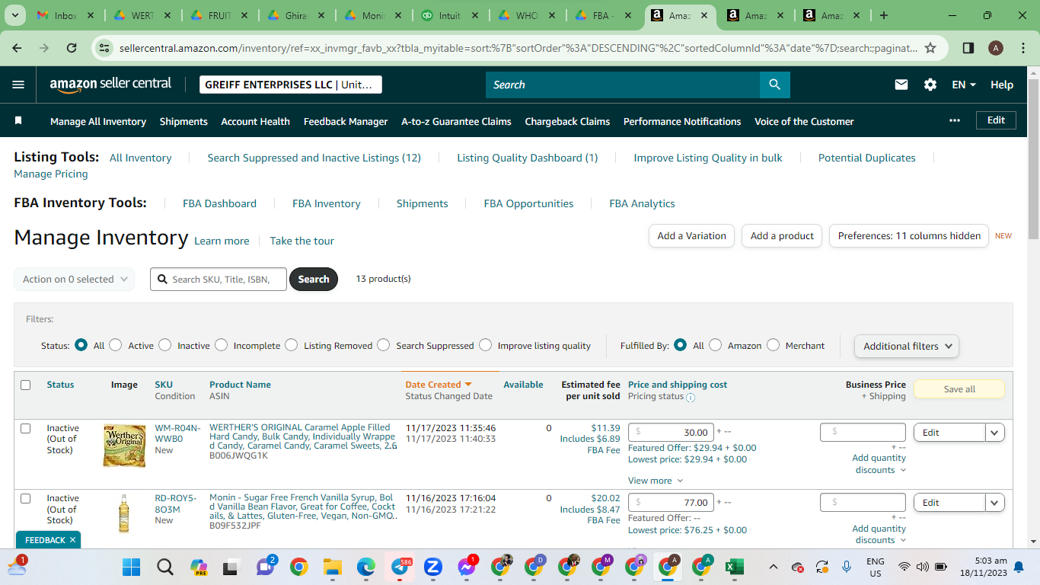
Task: Open Edit dropdown arrow for Monin row
Action: pos(994,503)
